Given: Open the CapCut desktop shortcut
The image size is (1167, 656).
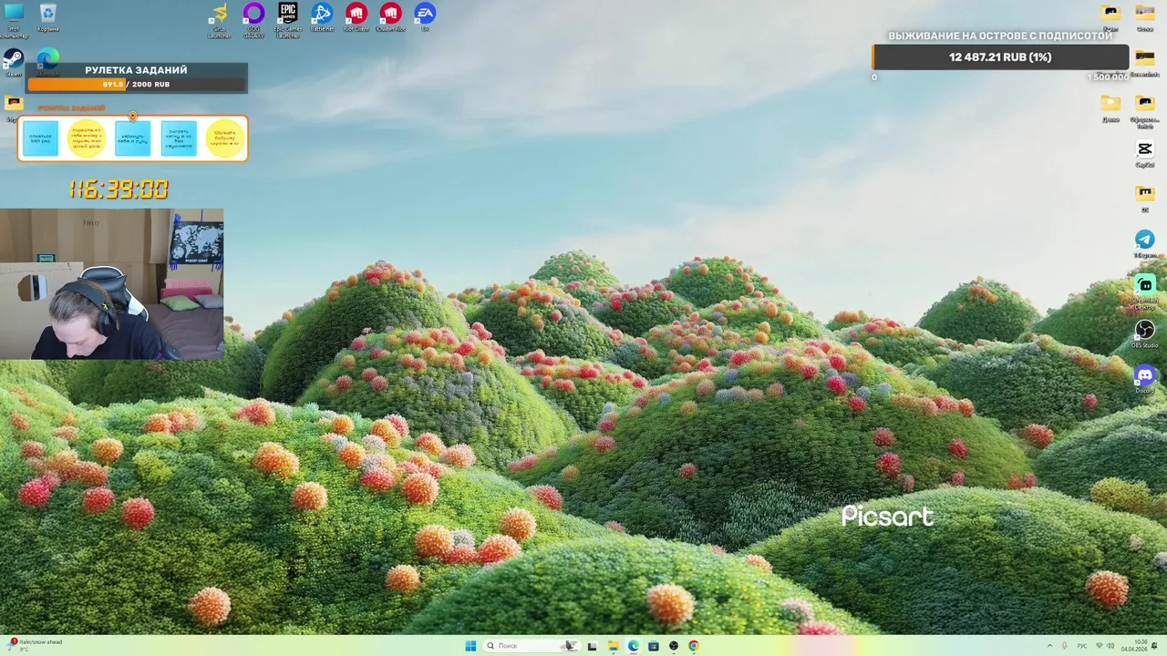Looking at the screenshot, I should [1144, 153].
